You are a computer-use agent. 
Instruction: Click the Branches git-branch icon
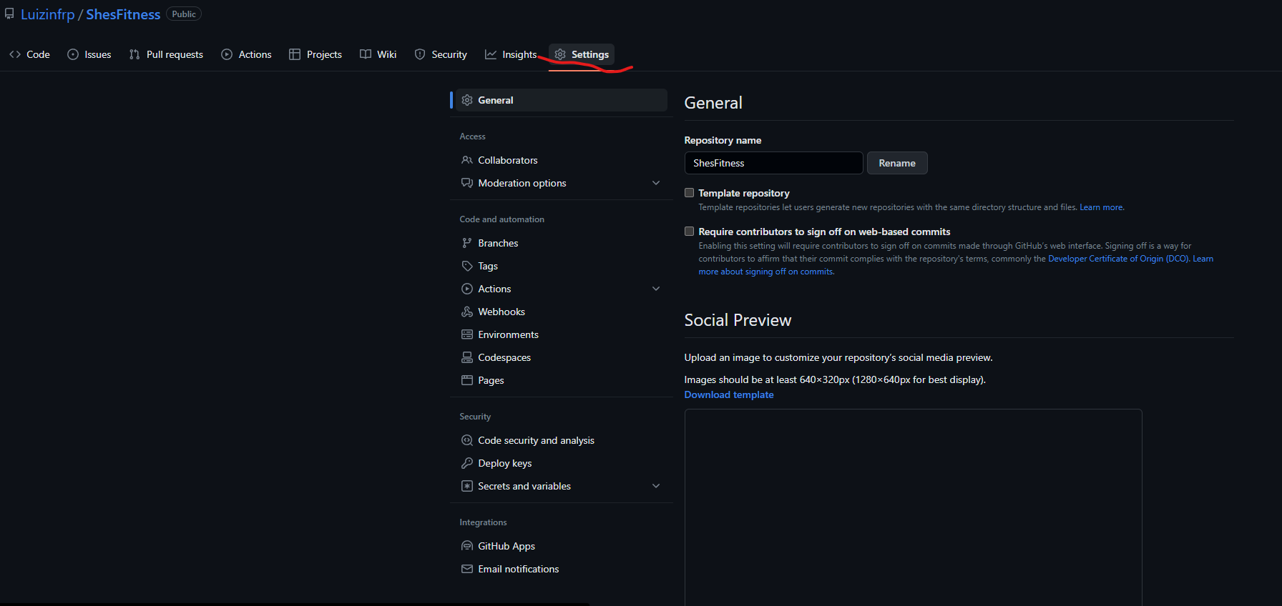pyautogui.click(x=467, y=243)
